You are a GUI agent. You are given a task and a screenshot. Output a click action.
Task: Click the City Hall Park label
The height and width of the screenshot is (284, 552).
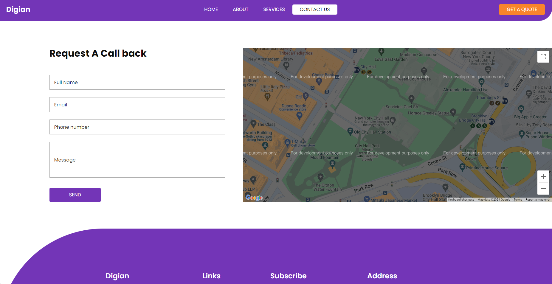click(x=367, y=146)
